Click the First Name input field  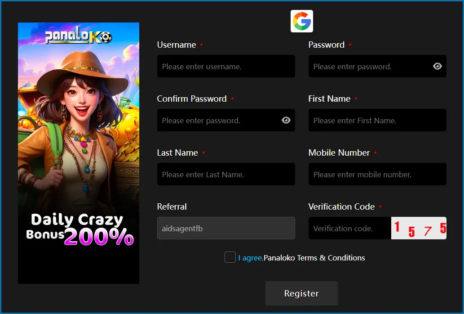pyautogui.click(x=377, y=120)
